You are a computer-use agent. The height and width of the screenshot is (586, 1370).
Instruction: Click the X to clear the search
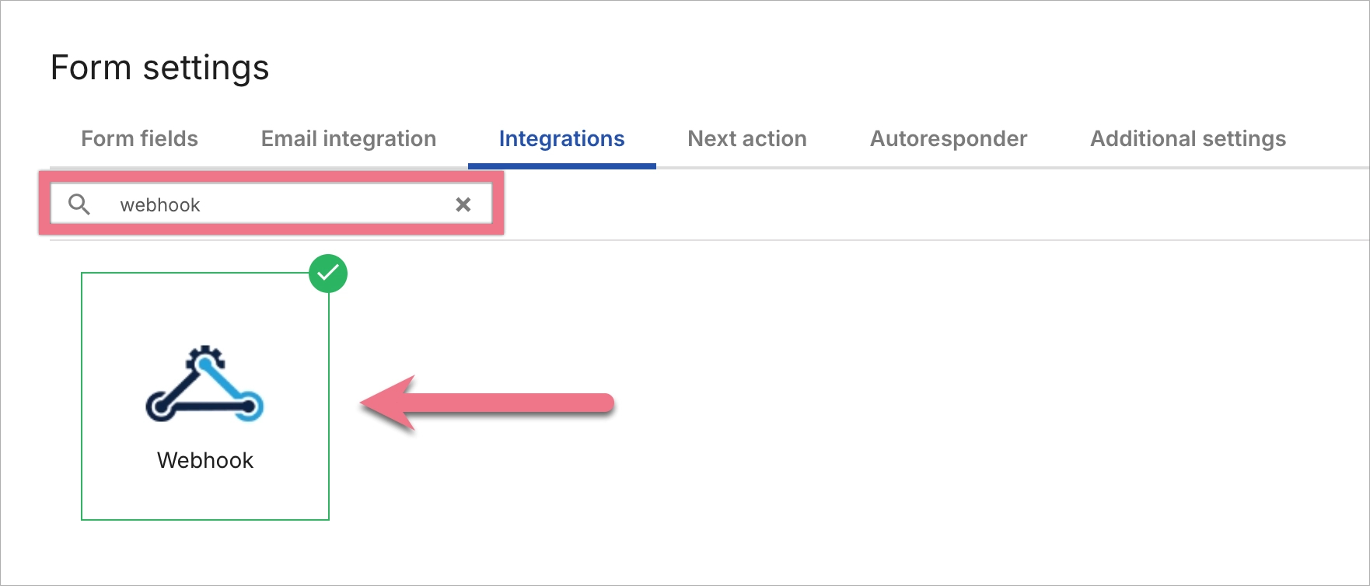click(464, 204)
